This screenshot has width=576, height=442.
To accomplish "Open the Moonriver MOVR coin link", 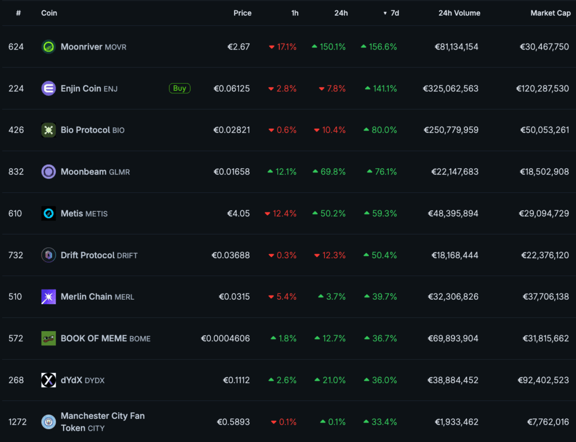I will 93,47.
